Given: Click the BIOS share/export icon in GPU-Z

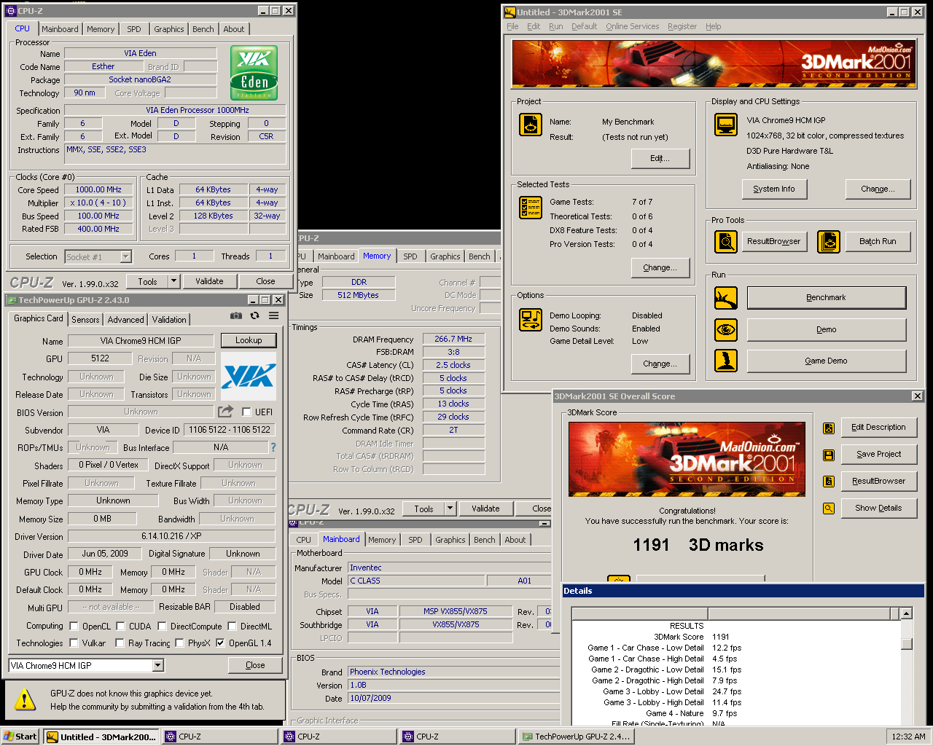Looking at the screenshot, I should click(225, 412).
